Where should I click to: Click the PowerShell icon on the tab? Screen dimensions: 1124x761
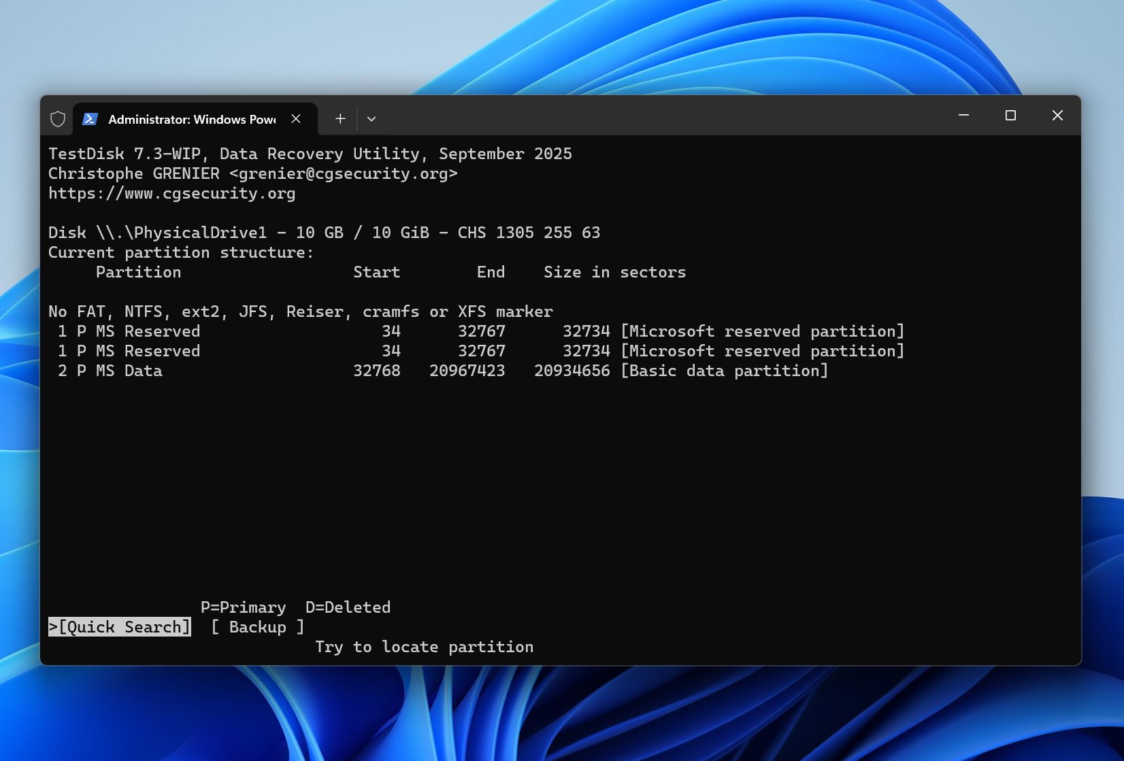point(90,119)
